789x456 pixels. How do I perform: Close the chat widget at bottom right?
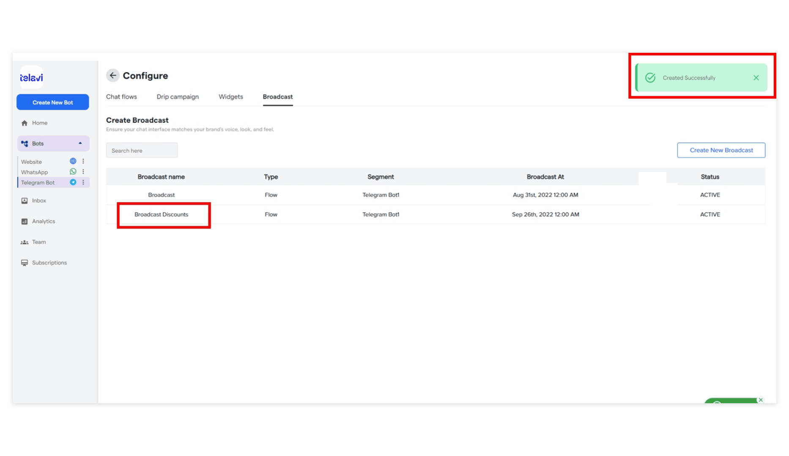point(761,400)
